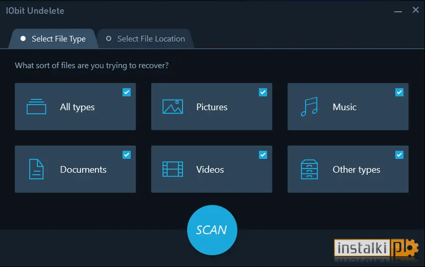425x267 pixels.
Task: Minimize the IObit Undelete window
Action: click(398, 11)
